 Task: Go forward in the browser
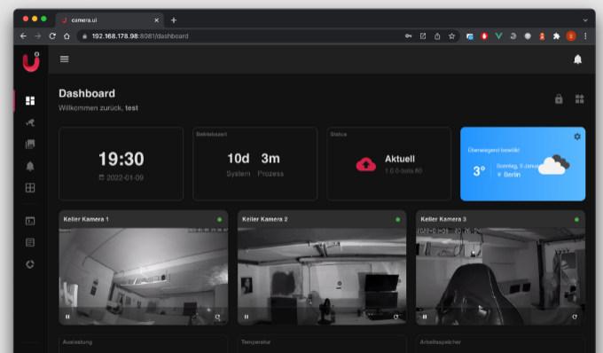pyautogui.click(x=37, y=35)
